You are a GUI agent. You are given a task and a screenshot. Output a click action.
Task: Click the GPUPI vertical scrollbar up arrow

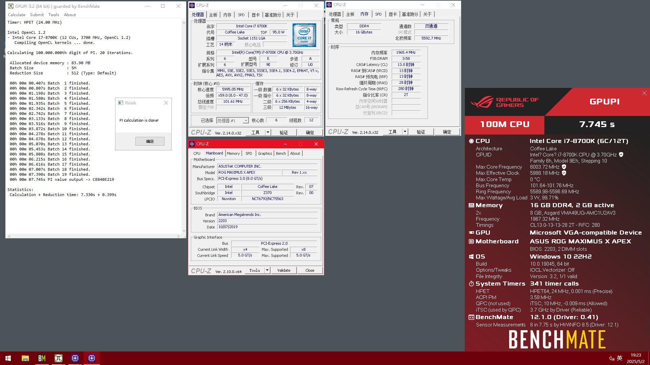(x=184, y=22)
